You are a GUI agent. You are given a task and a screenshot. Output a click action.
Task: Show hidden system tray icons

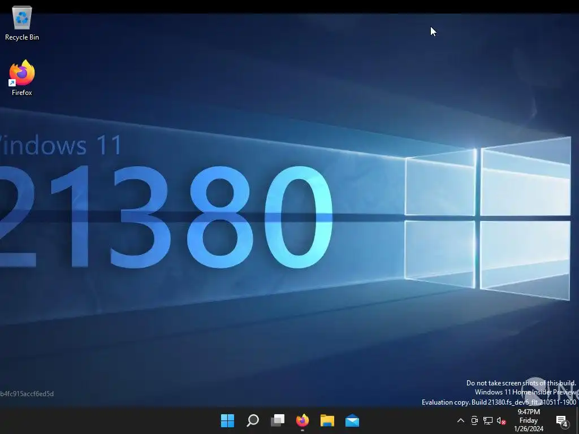click(x=460, y=420)
